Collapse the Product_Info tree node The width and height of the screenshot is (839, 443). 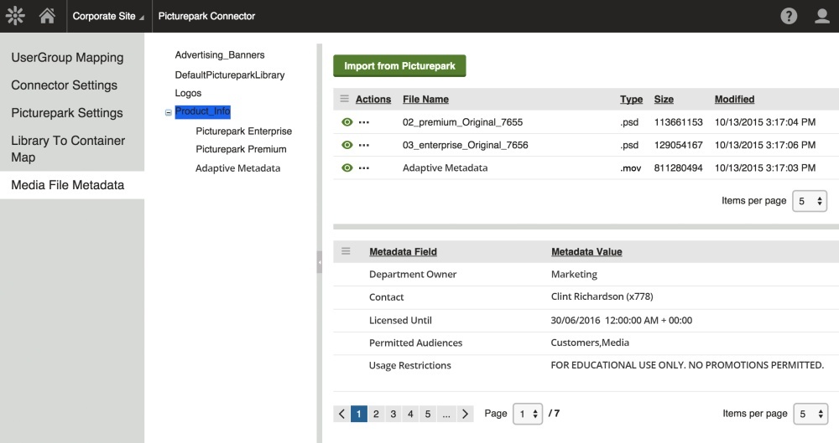tap(168, 112)
